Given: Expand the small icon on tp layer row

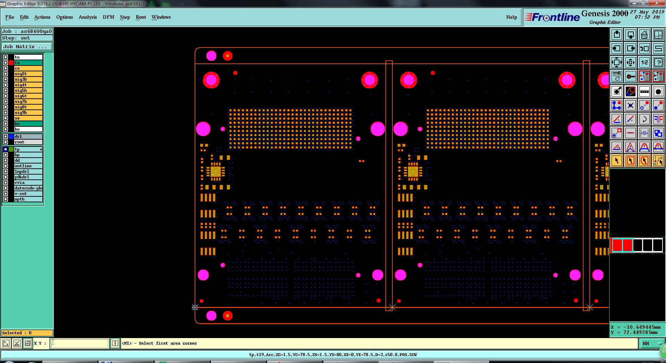Looking at the screenshot, I should (41, 149).
